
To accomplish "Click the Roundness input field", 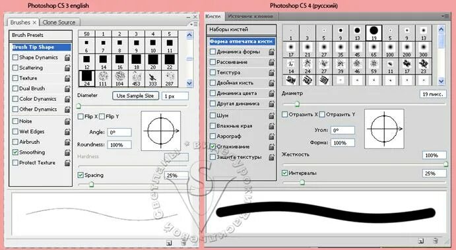I will coord(119,144).
